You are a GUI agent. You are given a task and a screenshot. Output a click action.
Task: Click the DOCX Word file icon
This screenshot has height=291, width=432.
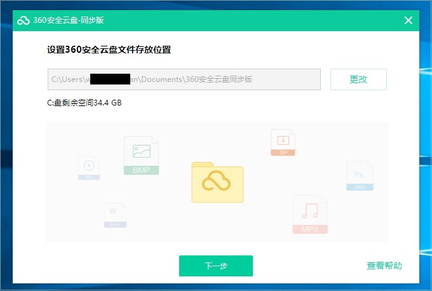point(115,215)
